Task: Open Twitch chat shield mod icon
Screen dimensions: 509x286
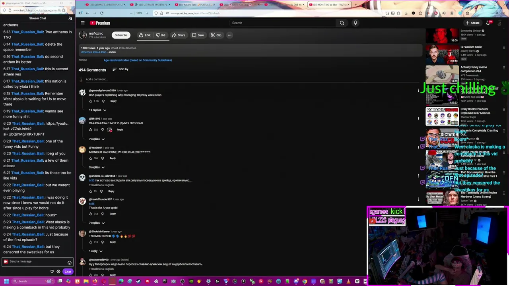Action: pyautogui.click(x=52, y=272)
